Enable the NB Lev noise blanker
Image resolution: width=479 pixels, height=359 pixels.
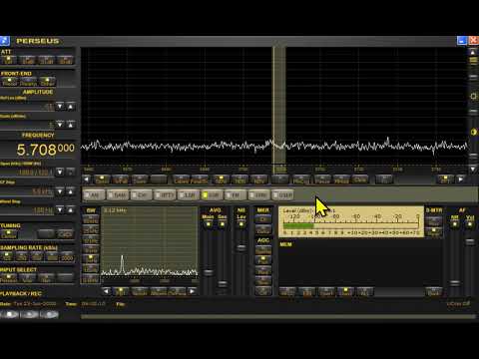click(x=241, y=224)
